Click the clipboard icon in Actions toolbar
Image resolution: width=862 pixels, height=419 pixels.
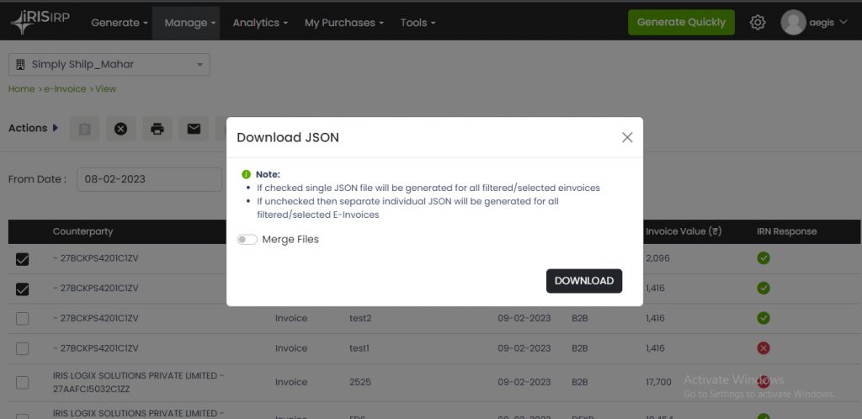pyautogui.click(x=84, y=129)
